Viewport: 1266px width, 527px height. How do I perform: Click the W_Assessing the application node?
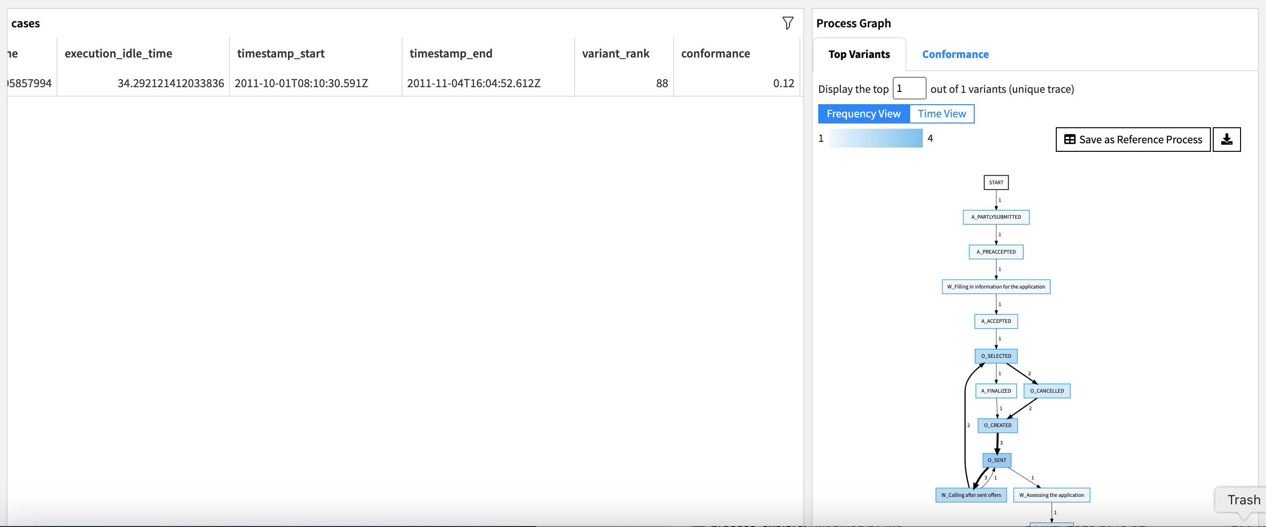pyautogui.click(x=1051, y=495)
